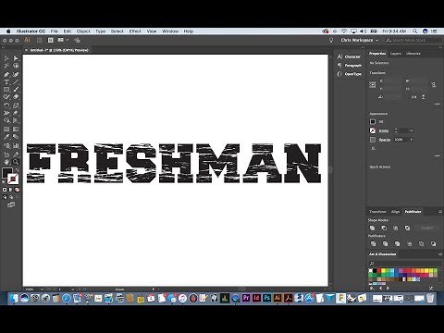Image resolution: width=444 pixels, height=333 pixels.
Task: Switch to the Align tab
Action: pos(395,212)
